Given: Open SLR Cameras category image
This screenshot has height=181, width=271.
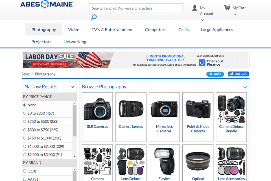Looking at the screenshot, I should [x=97, y=109].
